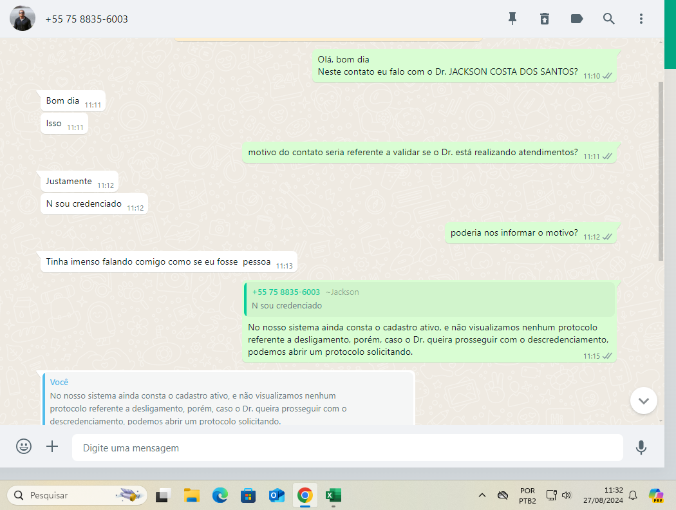Open Outlook from taskbar
This screenshot has height=510, width=676.
point(276,495)
